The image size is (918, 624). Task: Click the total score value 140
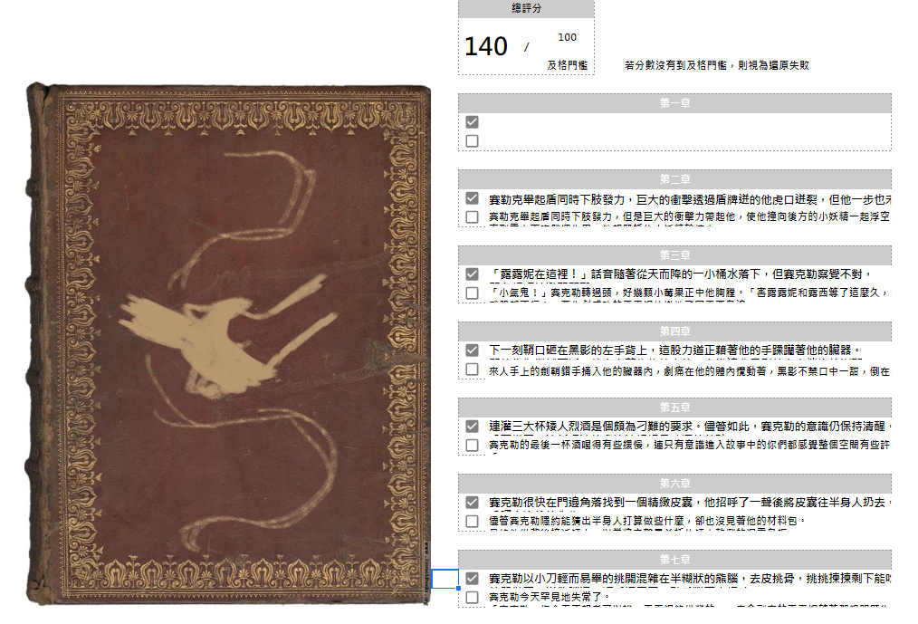[486, 46]
